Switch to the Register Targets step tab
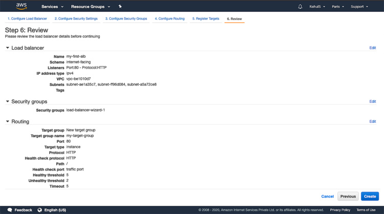Viewport: 384px width, 214px height. click(x=205, y=19)
